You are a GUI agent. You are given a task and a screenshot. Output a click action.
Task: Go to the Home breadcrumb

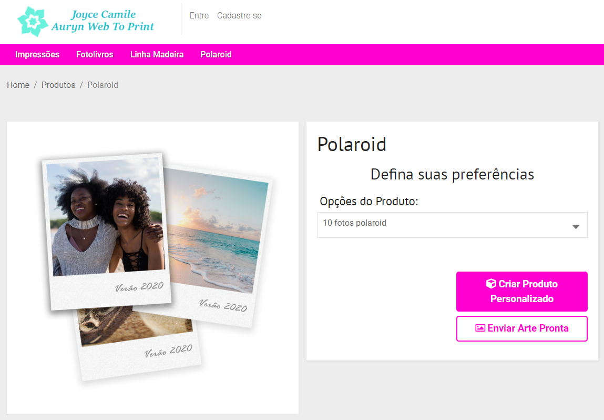click(x=18, y=85)
